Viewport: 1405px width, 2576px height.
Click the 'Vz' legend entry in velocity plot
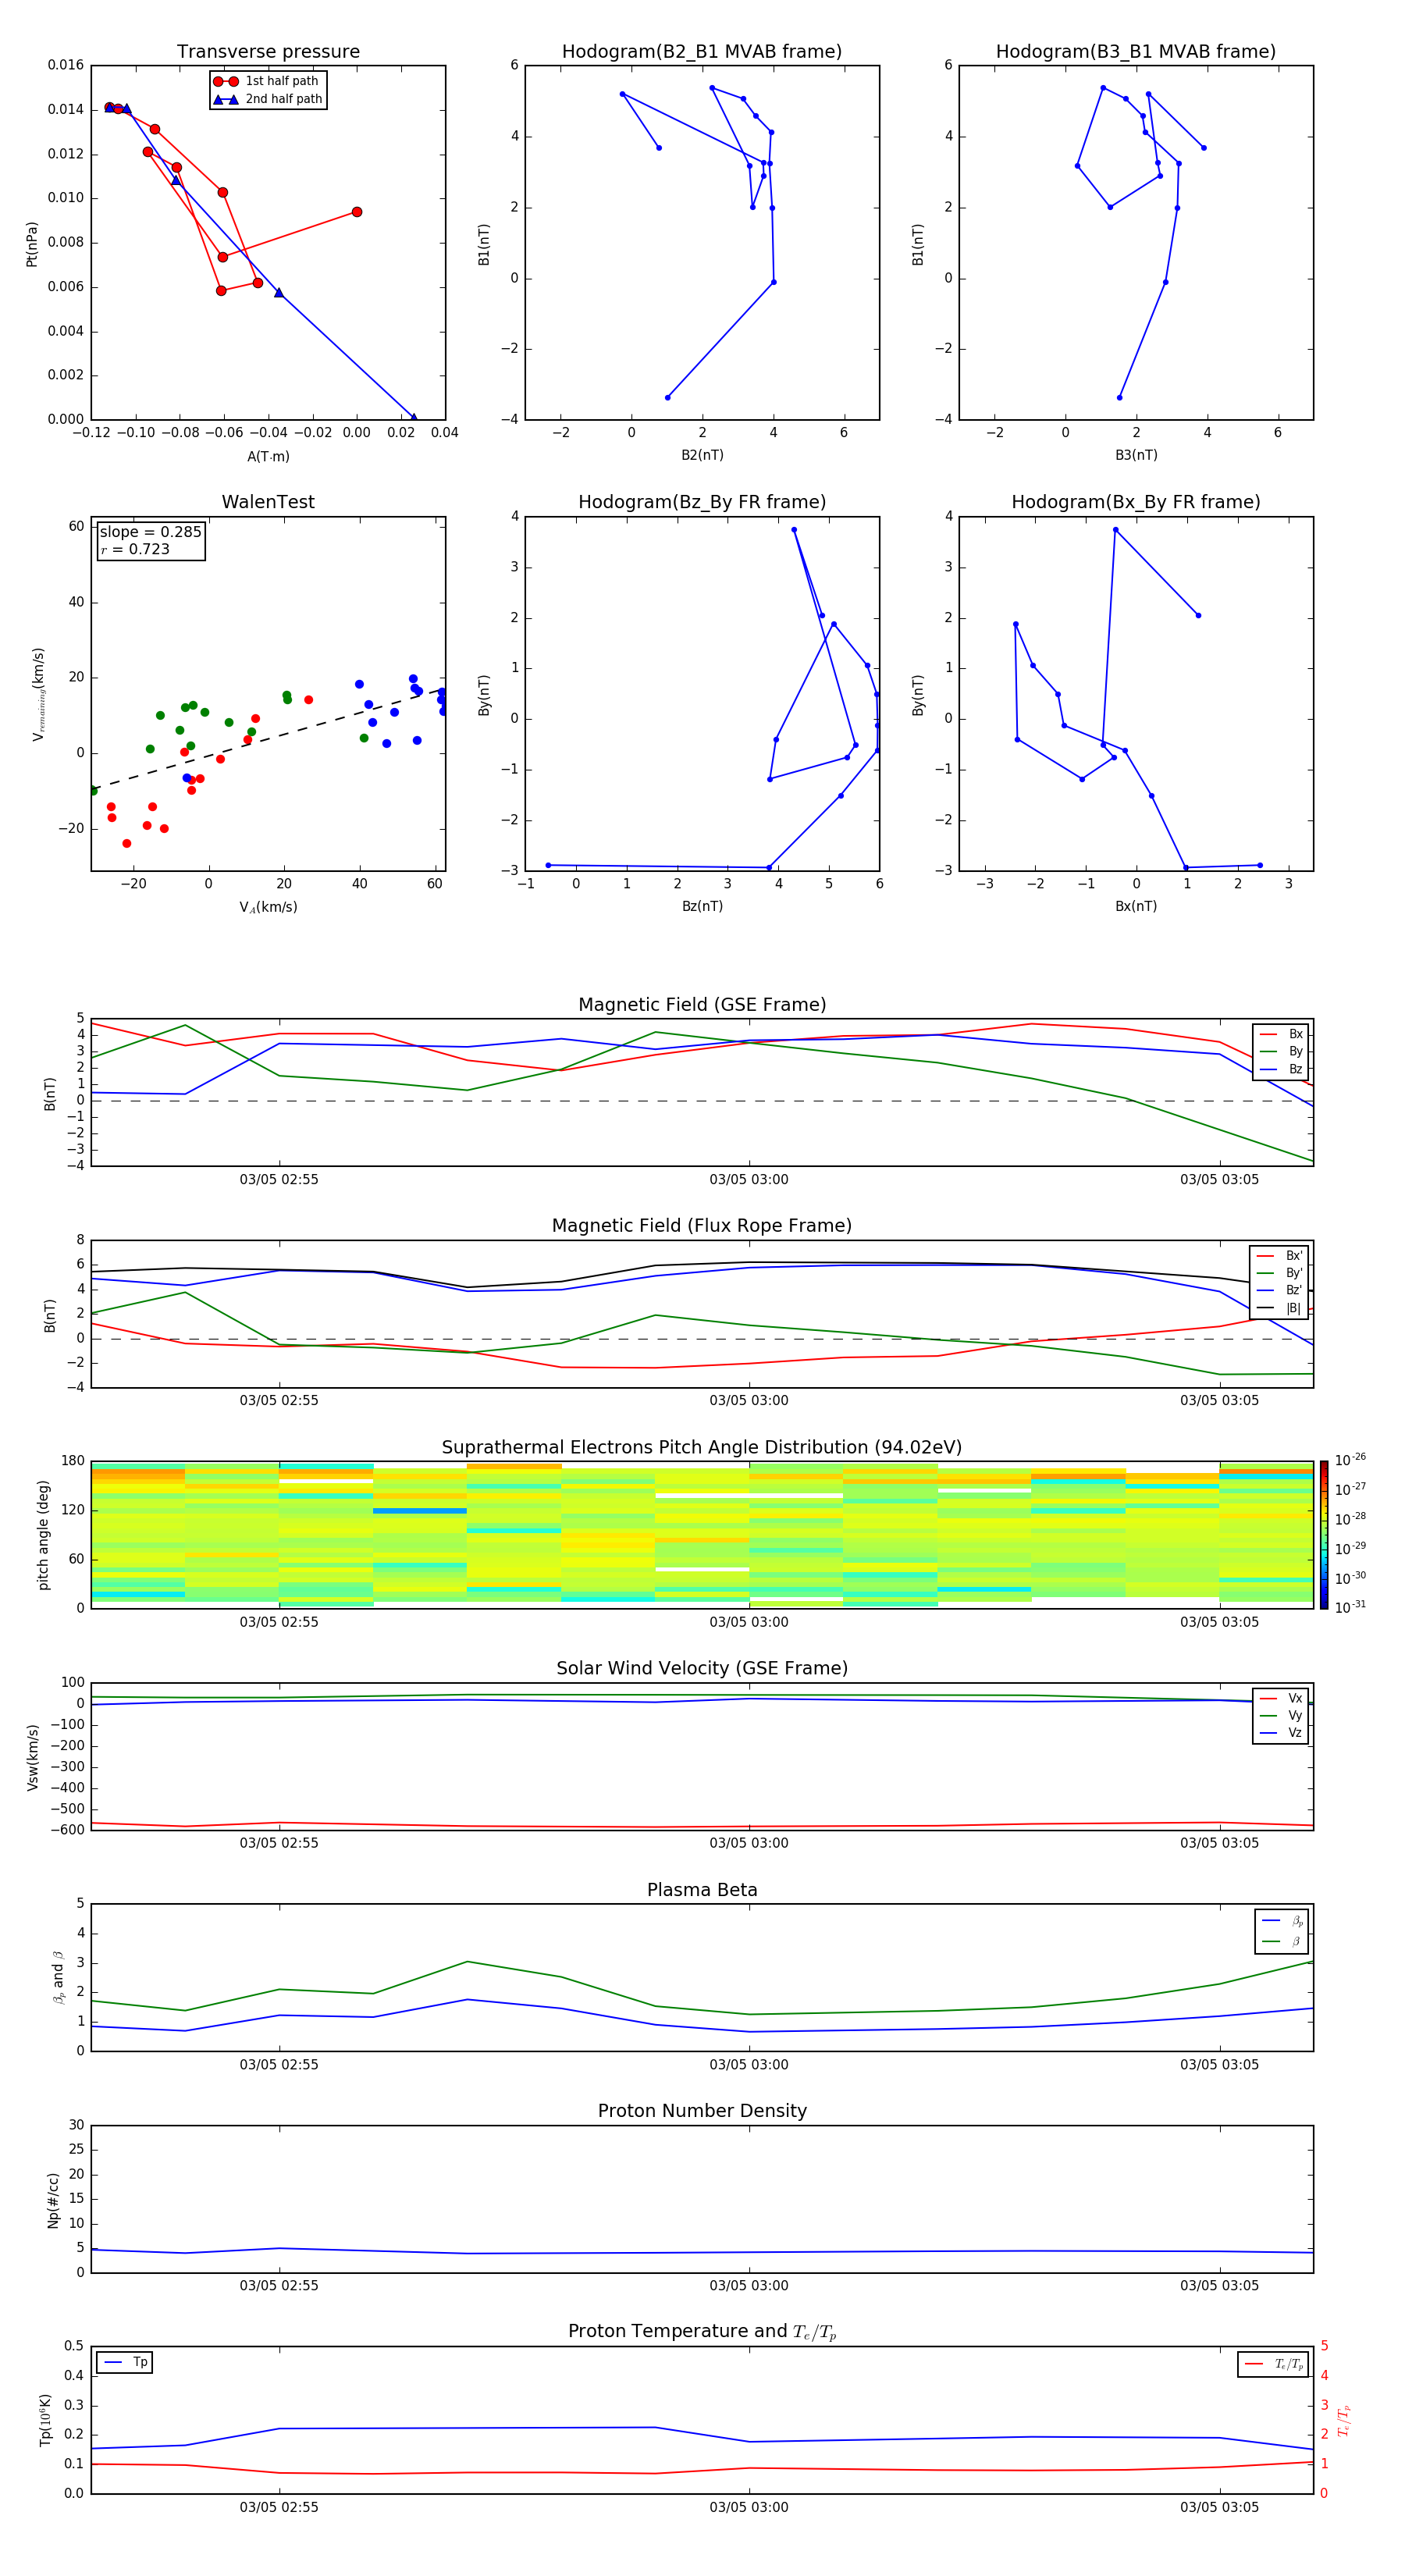point(1281,1732)
